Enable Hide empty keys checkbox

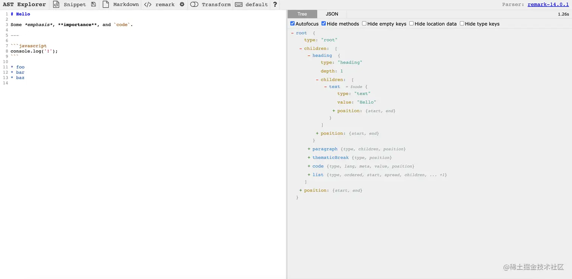coord(364,23)
